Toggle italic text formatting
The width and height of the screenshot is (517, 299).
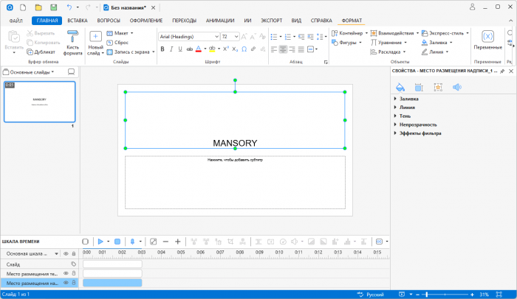click(171, 49)
